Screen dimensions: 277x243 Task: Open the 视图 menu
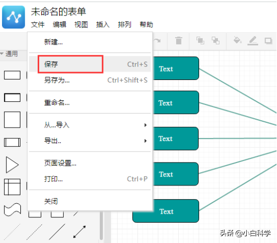coord(81,25)
